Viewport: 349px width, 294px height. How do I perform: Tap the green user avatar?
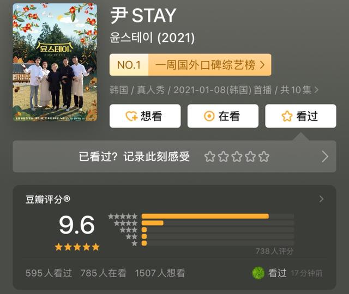258,273
